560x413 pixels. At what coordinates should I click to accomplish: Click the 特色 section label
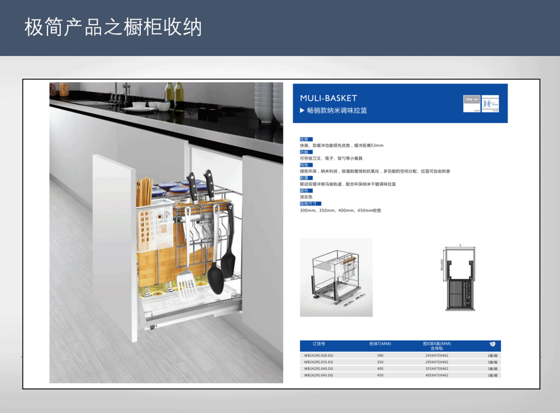[306, 165]
